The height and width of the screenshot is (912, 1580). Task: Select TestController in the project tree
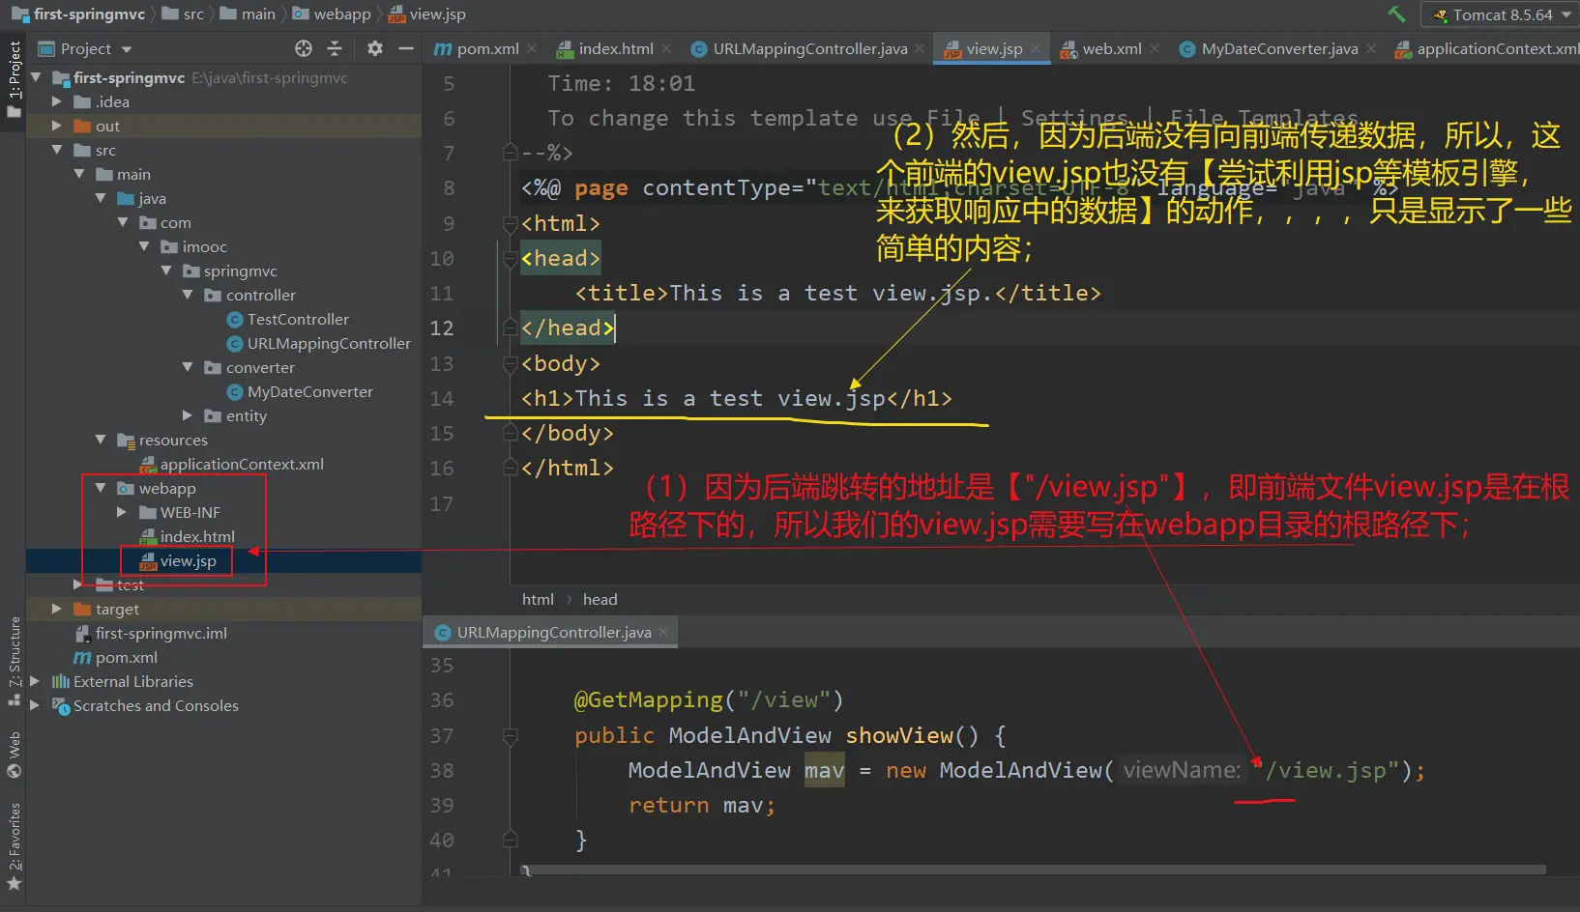(297, 319)
